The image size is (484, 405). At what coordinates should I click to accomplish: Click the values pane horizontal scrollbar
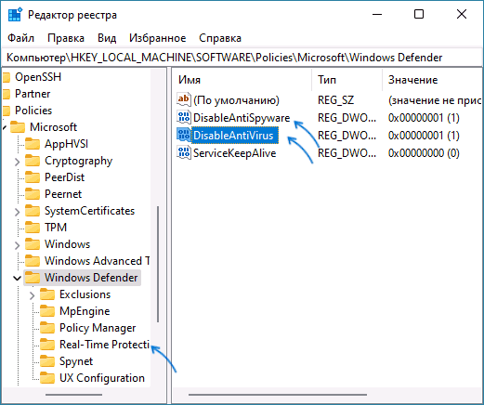tap(278, 395)
